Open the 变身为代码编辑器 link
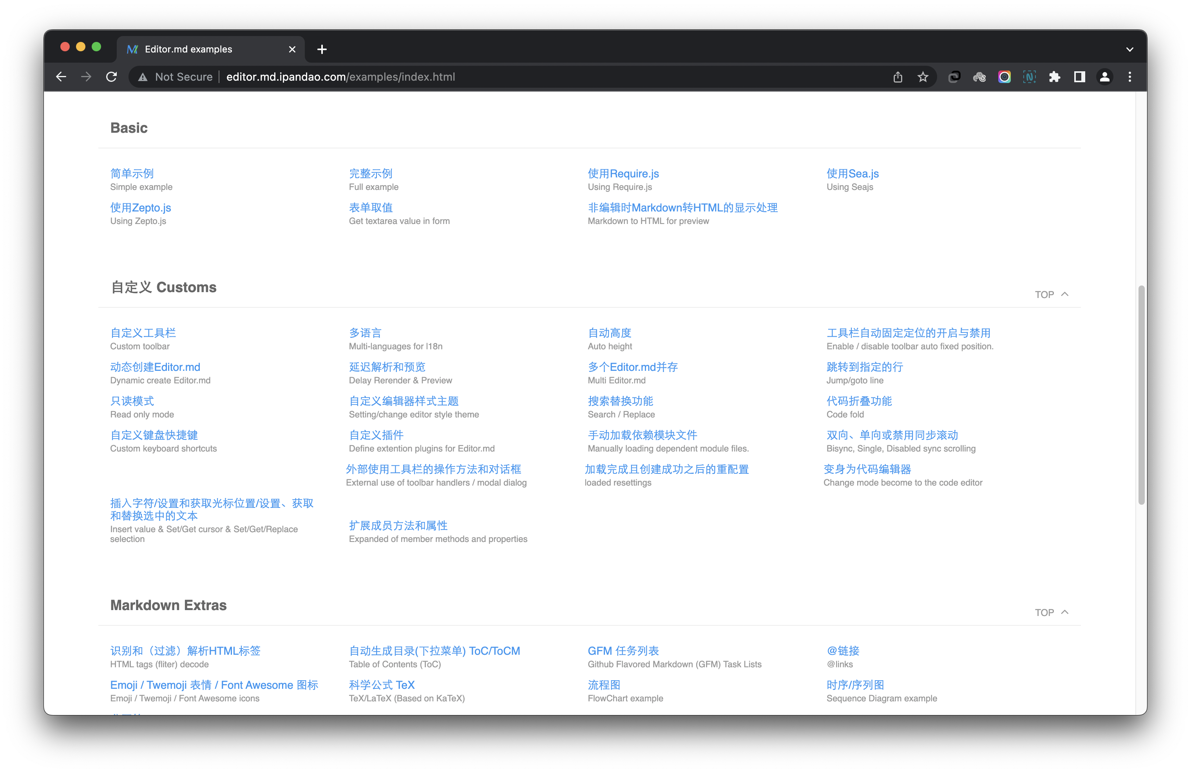The height and width of the screenshot is (773, 1191). [867, 469]
